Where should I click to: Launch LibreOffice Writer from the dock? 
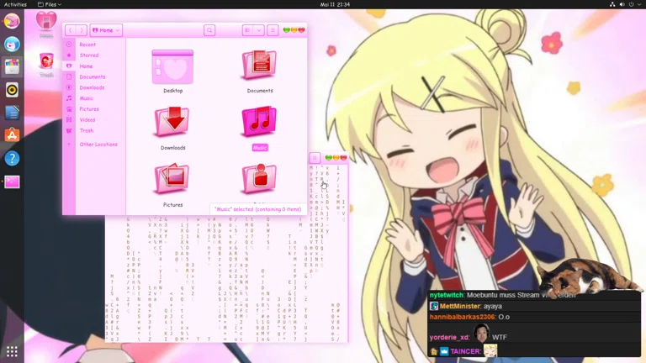point(12,113)
